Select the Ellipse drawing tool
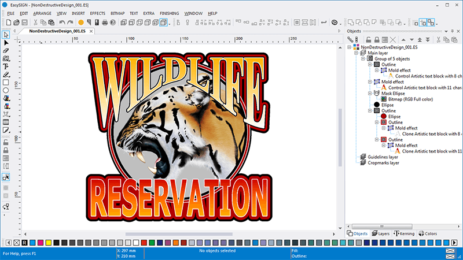 [6, 91]
